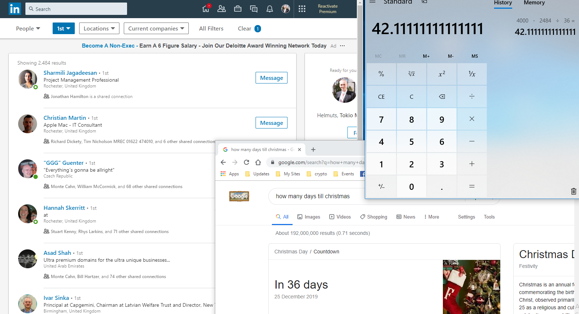
Task: Click the calculator percent key
Action: tap(381, 74)
